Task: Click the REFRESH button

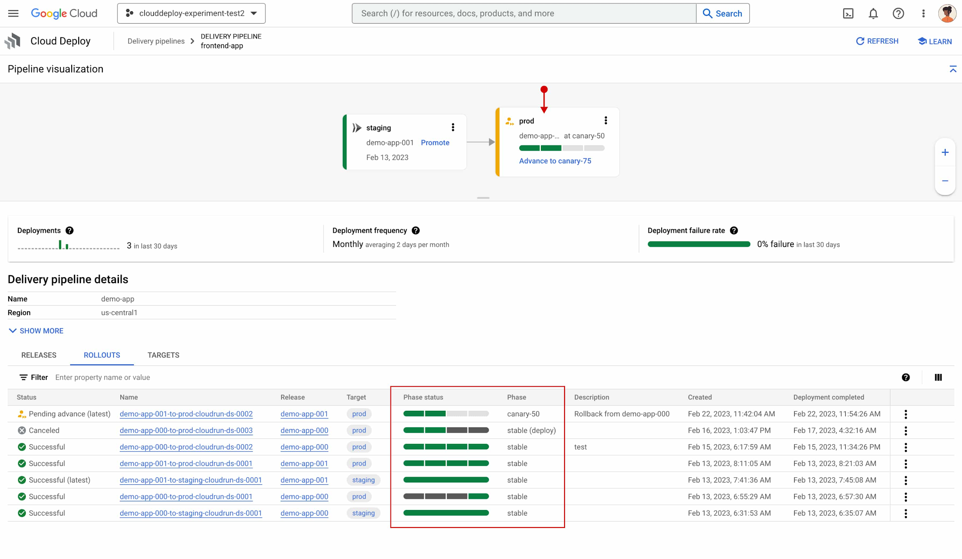Action: click(877, 41)
